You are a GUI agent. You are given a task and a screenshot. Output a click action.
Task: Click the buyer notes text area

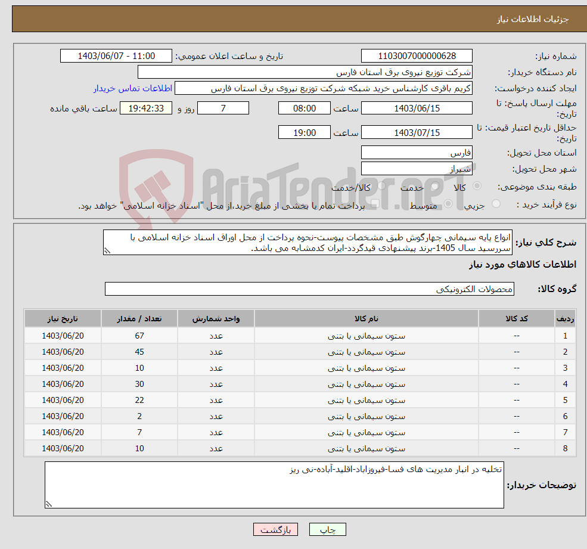[x=274, y=485]
